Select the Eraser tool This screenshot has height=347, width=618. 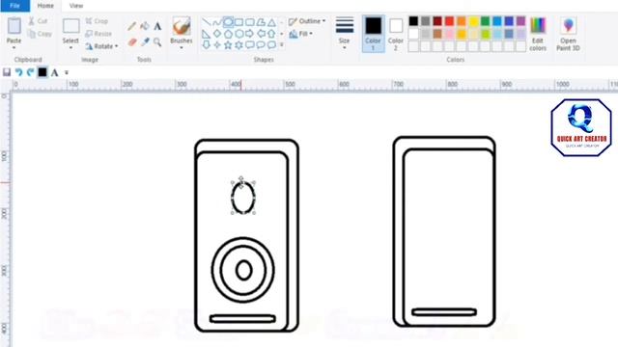click(132, 41)
